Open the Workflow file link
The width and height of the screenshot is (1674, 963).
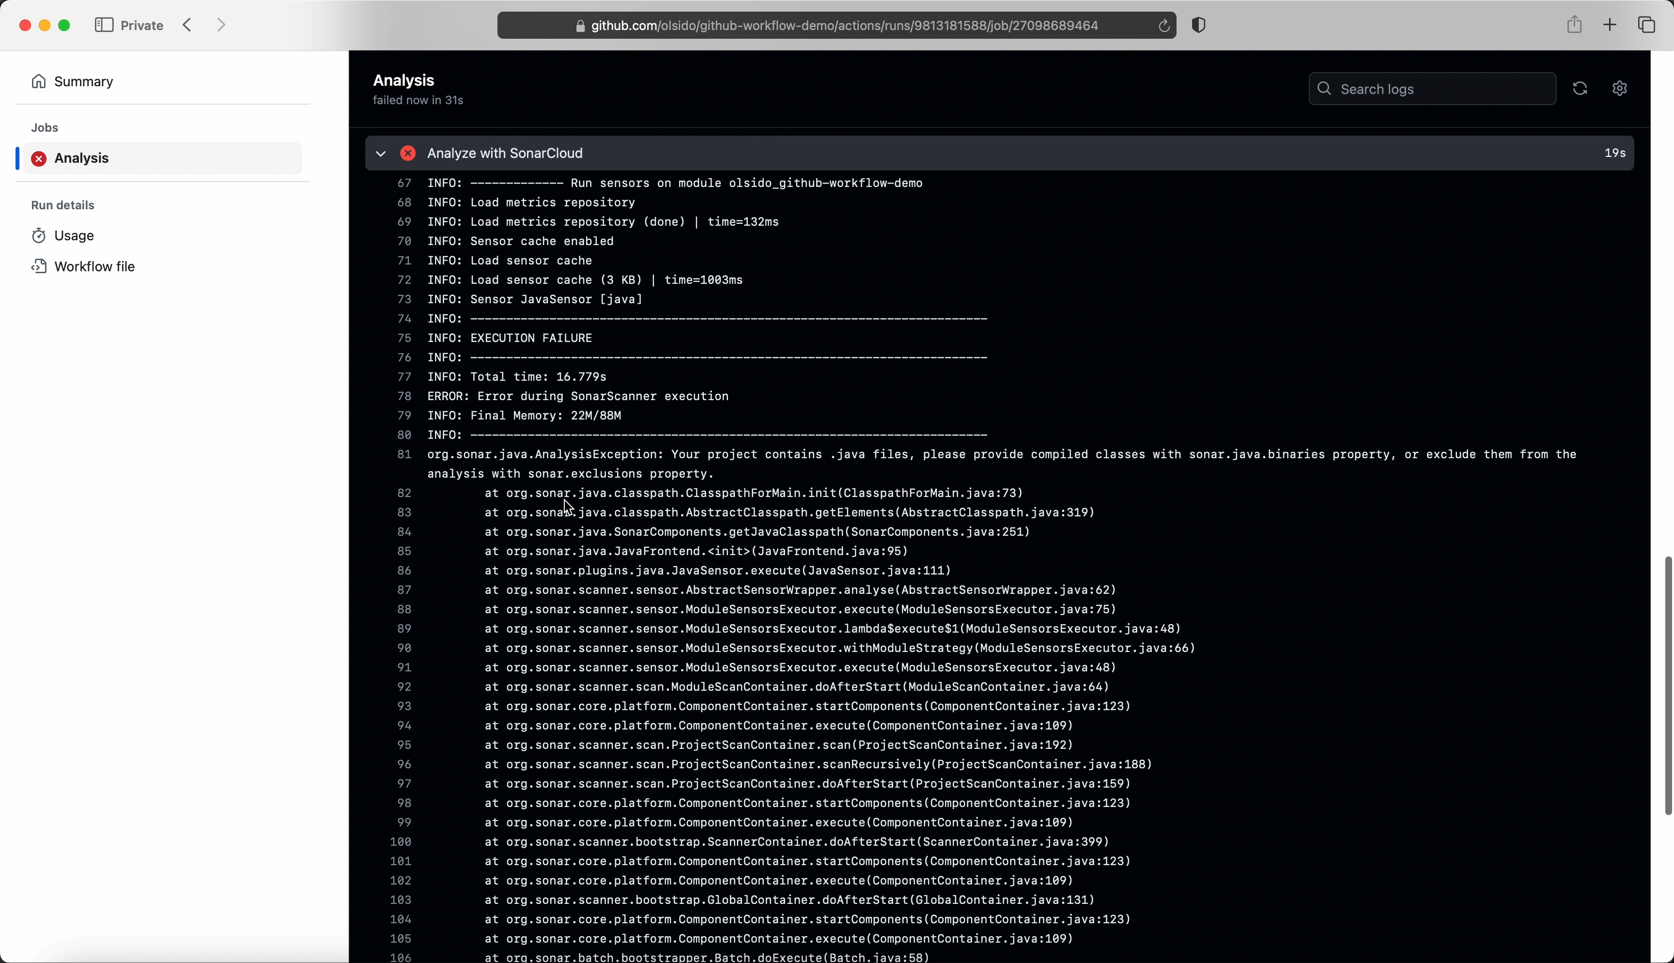coord(94,266)
